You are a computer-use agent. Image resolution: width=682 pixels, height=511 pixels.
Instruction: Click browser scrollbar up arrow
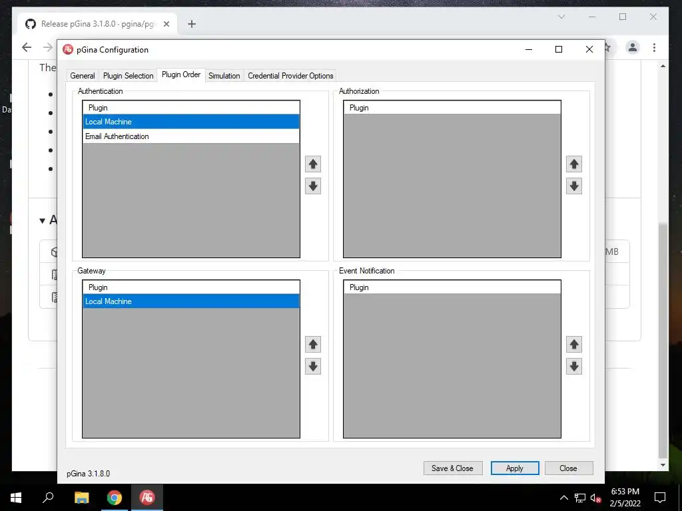pos(663,66)
